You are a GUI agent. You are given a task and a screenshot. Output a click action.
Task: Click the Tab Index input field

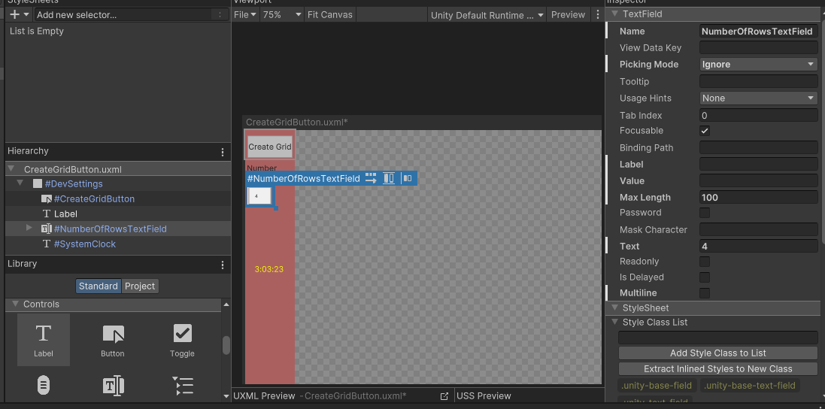(758, 115)
